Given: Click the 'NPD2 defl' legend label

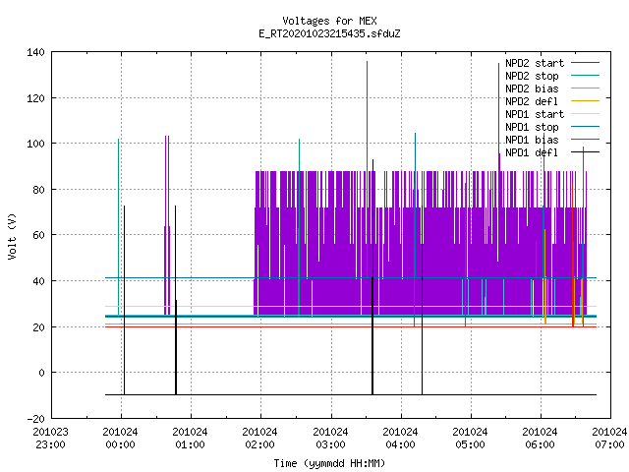Looking at the screenshot, I should pyautogui.click(x=532, y=101).
